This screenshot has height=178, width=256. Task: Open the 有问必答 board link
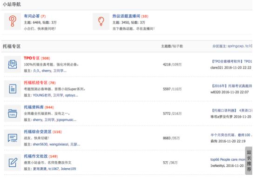tap(32, 16)
